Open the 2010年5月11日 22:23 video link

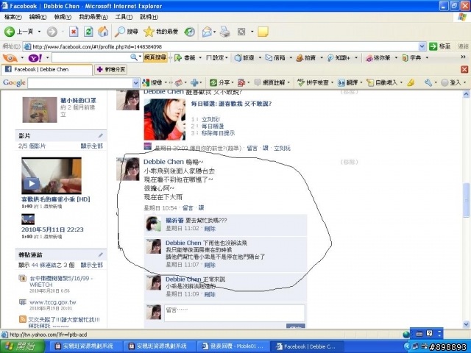pyautogui.click(x=52, y=229)
